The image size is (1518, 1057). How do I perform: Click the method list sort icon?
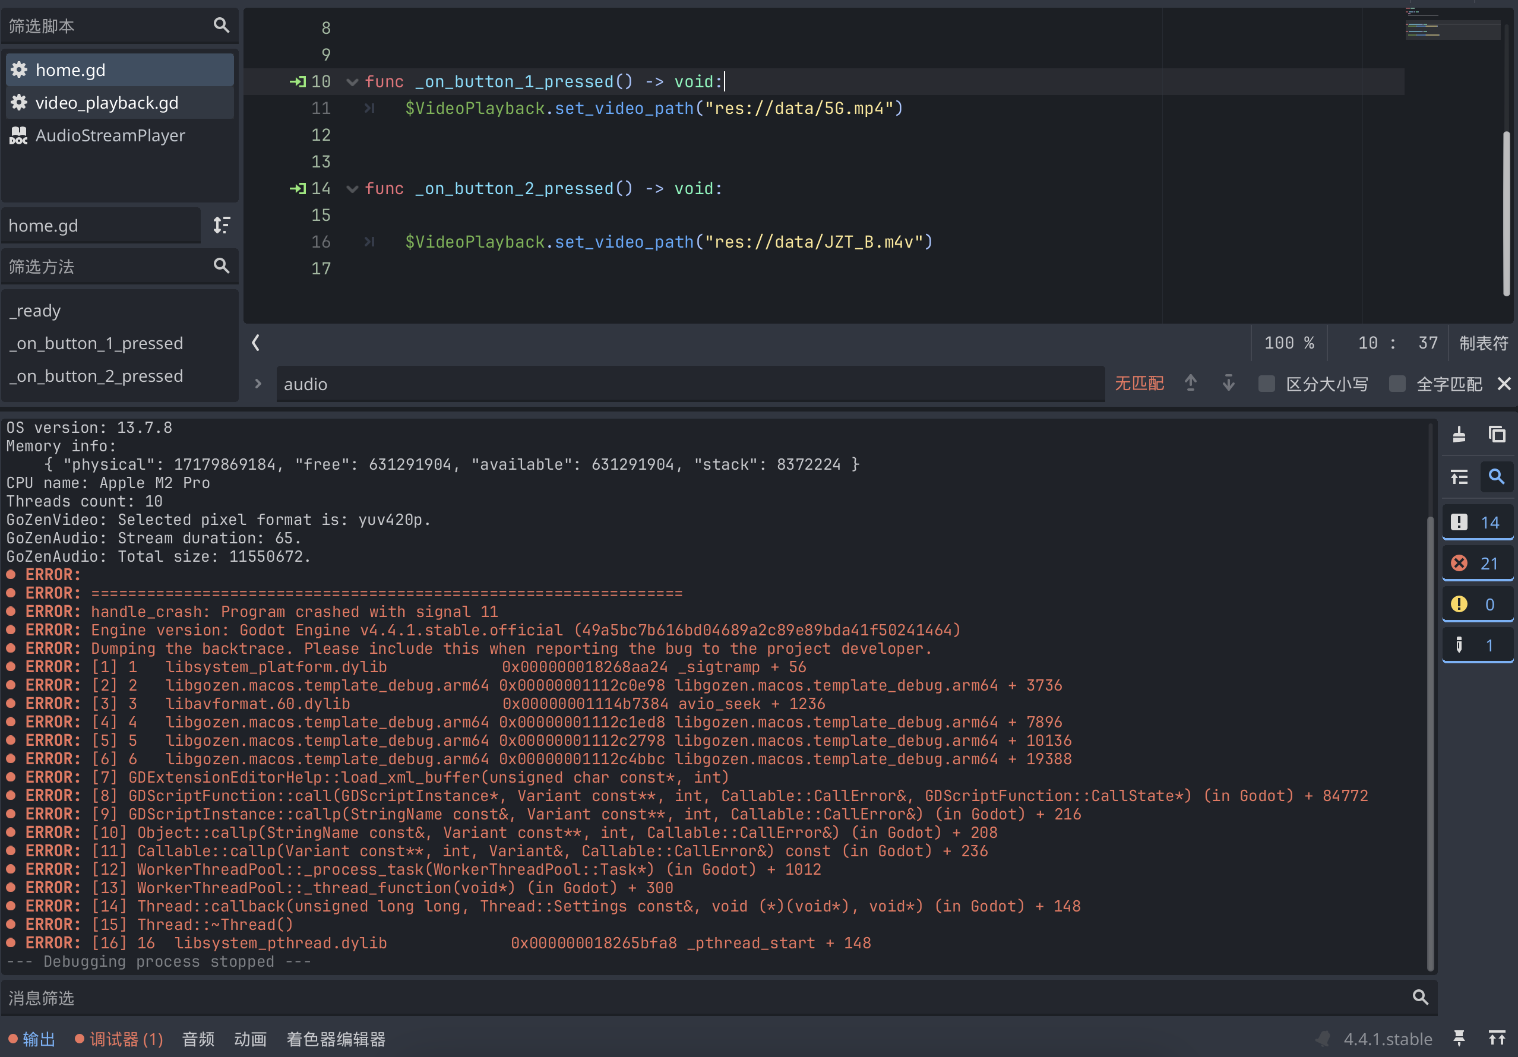(222, 226)
